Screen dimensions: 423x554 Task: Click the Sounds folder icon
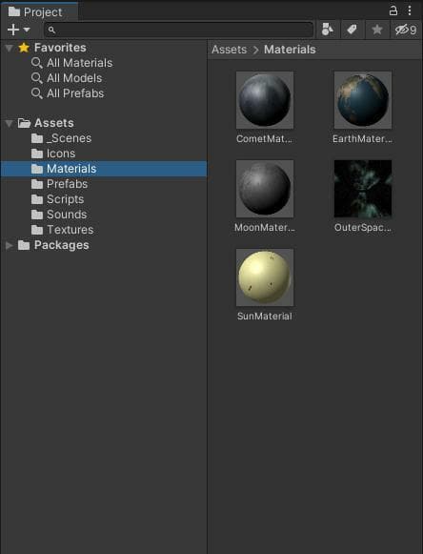coord(37,215)
